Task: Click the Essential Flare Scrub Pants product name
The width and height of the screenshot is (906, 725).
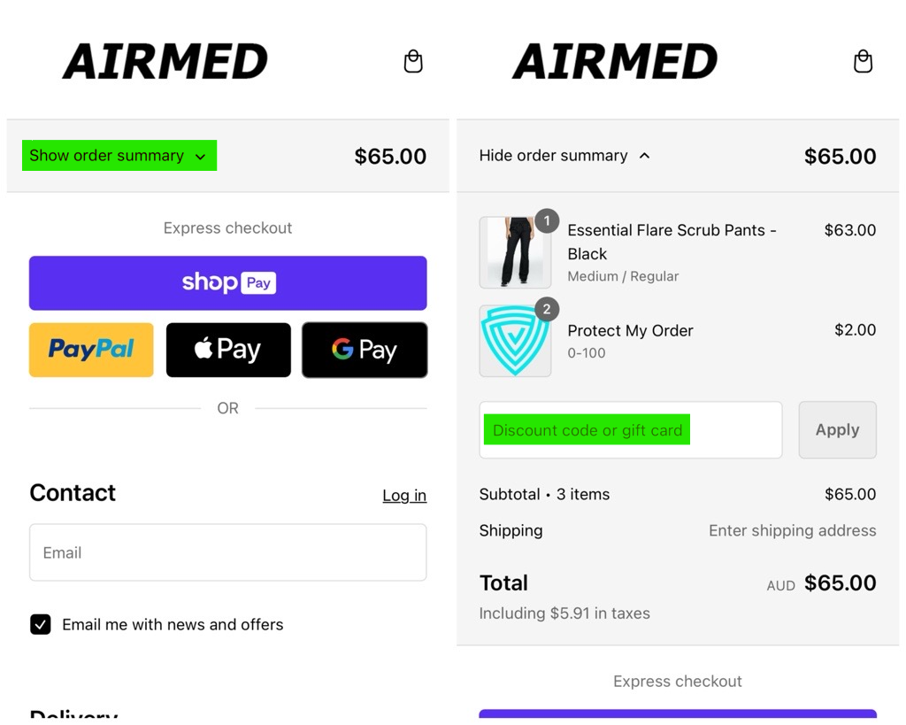Action: point(672,242)
